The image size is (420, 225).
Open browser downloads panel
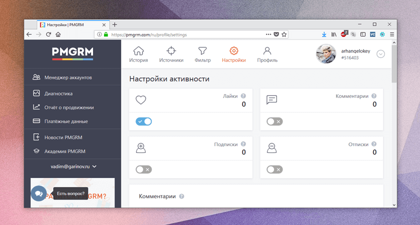[324, 34]
